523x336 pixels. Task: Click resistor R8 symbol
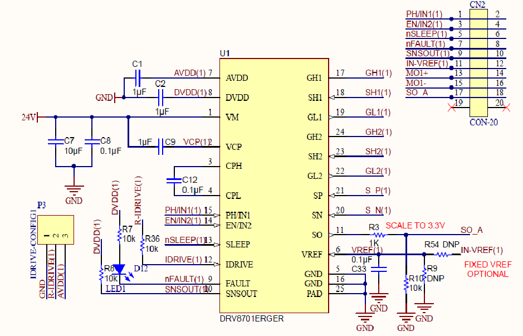click(101, 274)
